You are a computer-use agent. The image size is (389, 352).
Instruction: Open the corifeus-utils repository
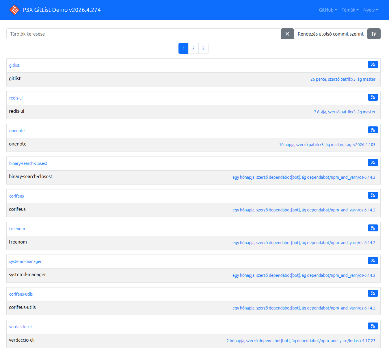[x=21, y=294]
